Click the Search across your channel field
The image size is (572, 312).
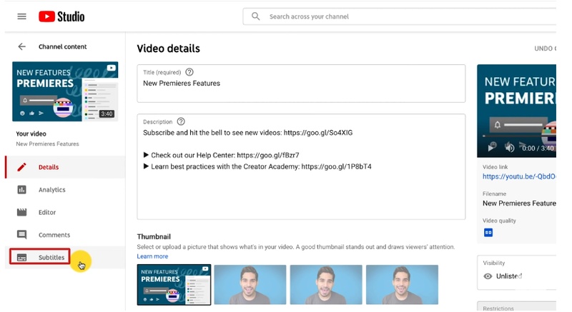pos(399,16)
